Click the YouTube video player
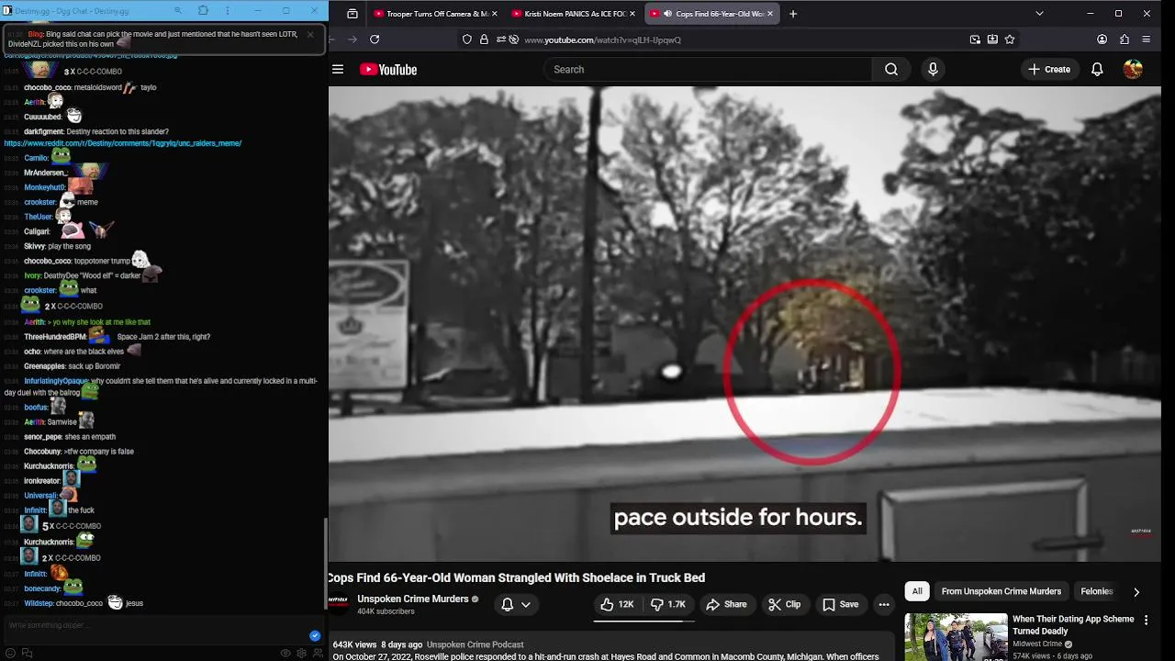This screenshot has height=661, width=1175. click(x=744, y=324)
